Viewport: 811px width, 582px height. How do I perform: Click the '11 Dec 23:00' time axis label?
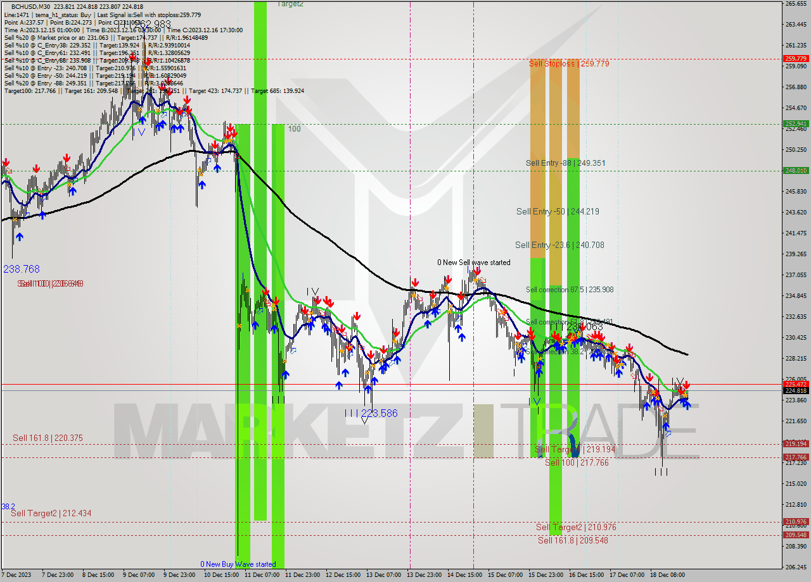click(302, 575)
